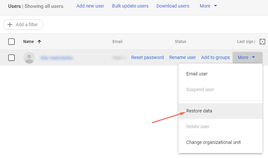The image size is (268, 158).
Task: Sort by the Name column header
Action: pyautogui.click(x=29, y=42)
